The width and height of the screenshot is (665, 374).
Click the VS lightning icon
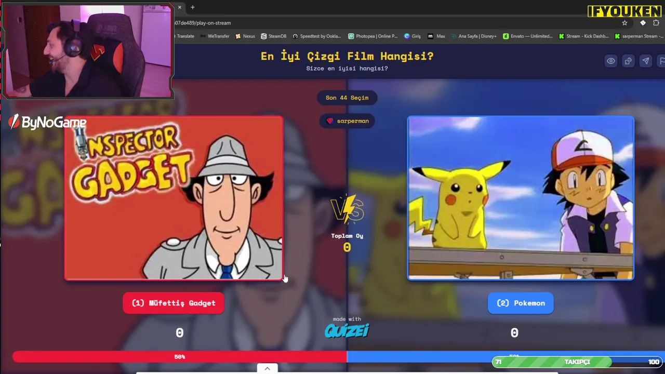pos(348,209)
